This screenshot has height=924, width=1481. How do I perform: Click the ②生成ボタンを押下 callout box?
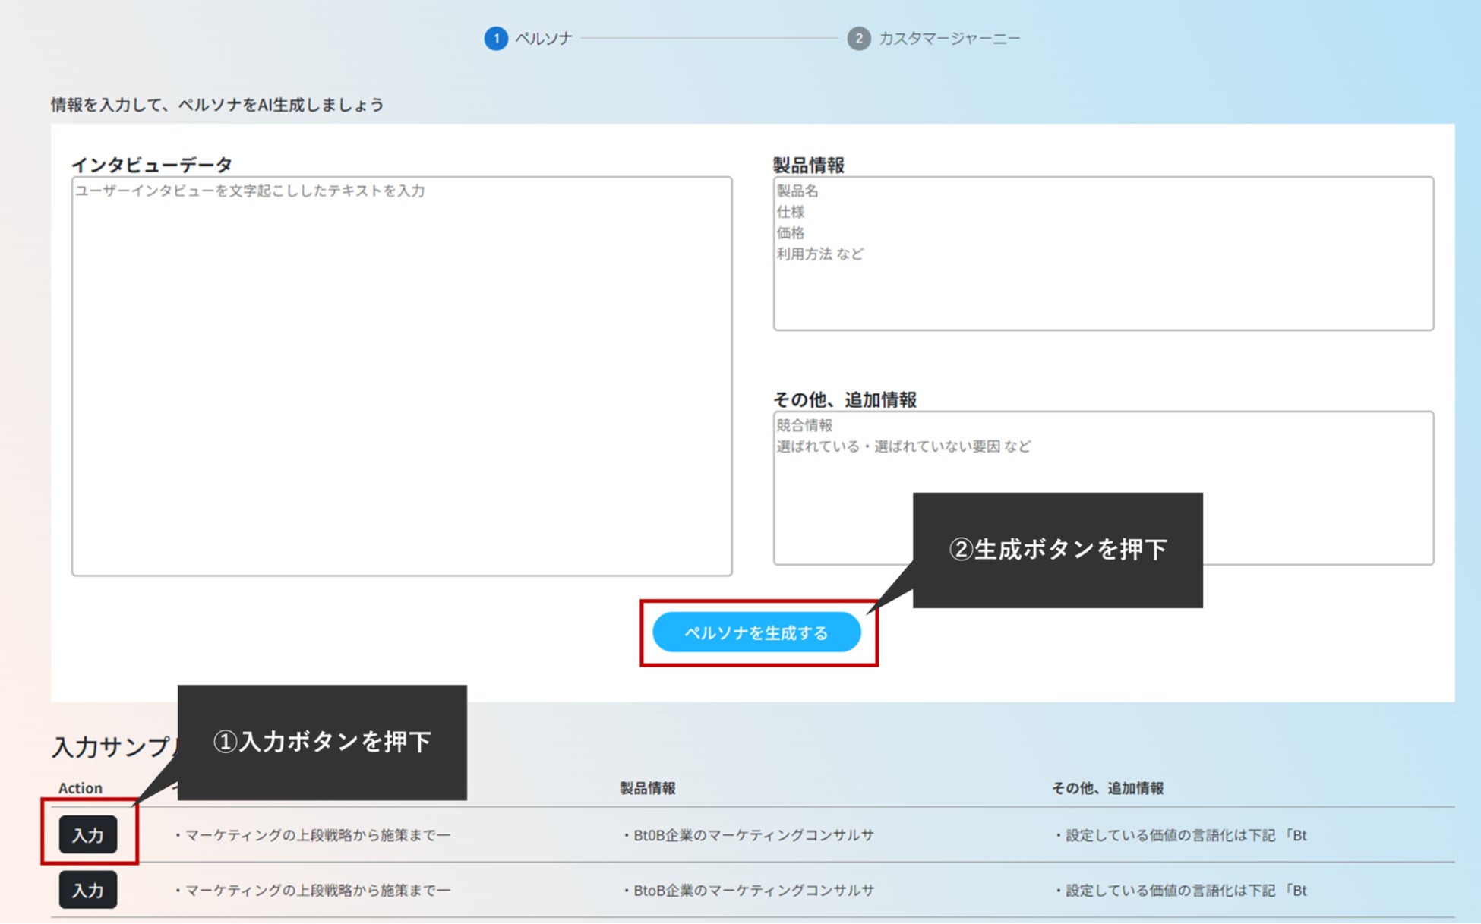[x=1057, y=550]
